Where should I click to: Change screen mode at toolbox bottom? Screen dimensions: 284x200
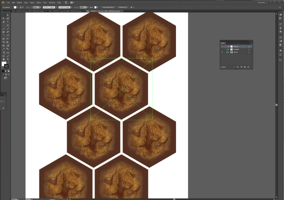[x=5, y=78]
